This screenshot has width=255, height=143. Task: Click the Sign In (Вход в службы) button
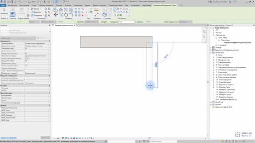pyautogui.click(x=220, y=2)
